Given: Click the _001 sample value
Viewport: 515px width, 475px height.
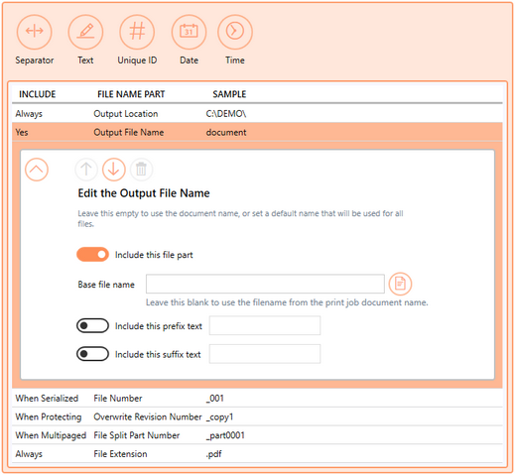Looking at the screenshot, I should coord(215,399).
